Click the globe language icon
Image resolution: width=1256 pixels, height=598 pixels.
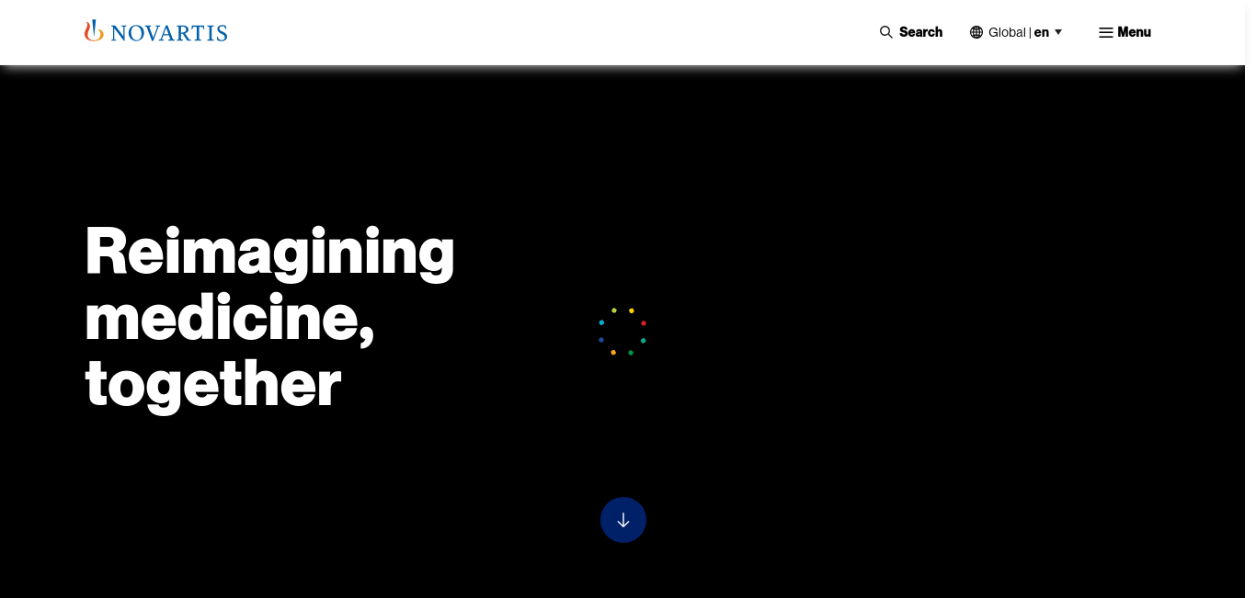976,32
